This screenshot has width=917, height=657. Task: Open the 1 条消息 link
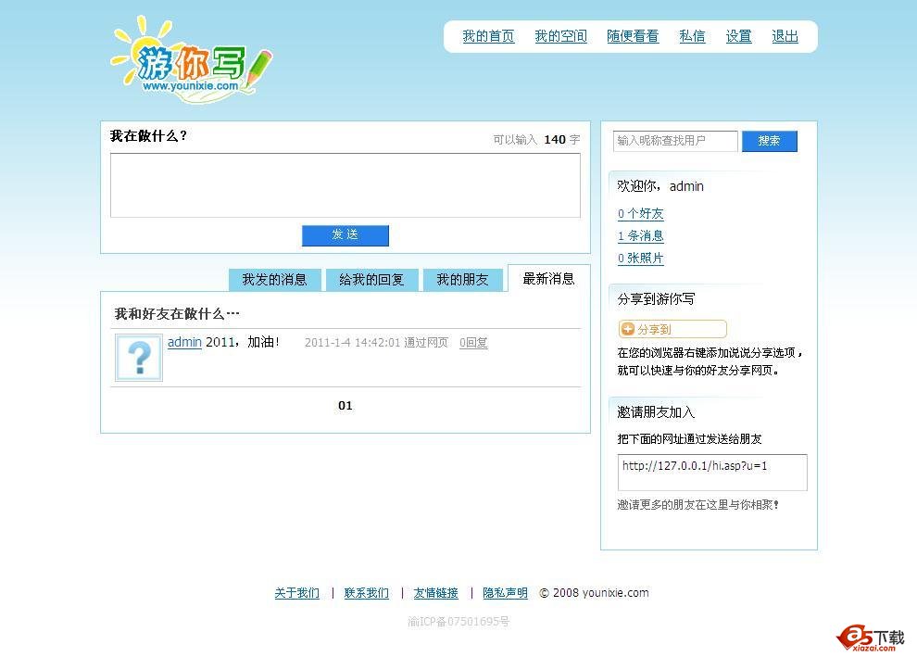[640, 236]
